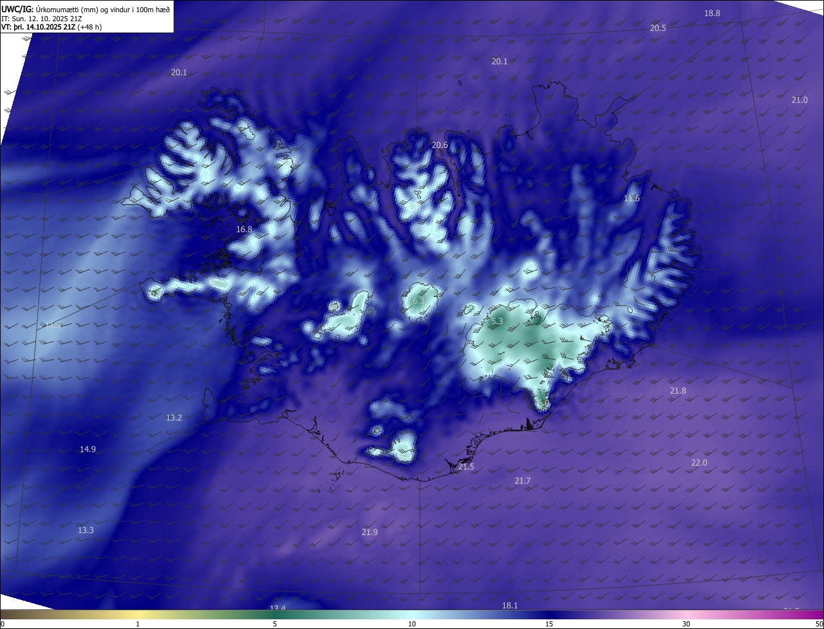Viewport: 824px width, 629px height.
Task: Click the "VT: þri. 14.10.2025 21Z" line
Action: (x=37, y=27)
